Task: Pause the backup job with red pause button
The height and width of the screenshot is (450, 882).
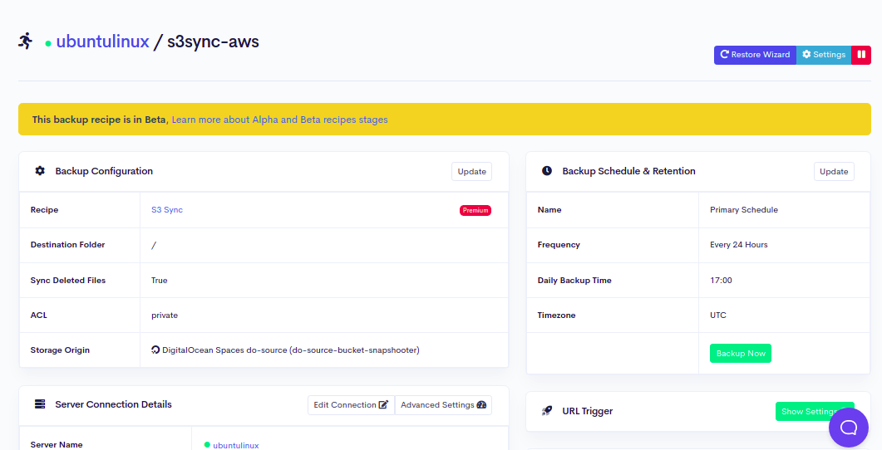Action: [861, 55]
